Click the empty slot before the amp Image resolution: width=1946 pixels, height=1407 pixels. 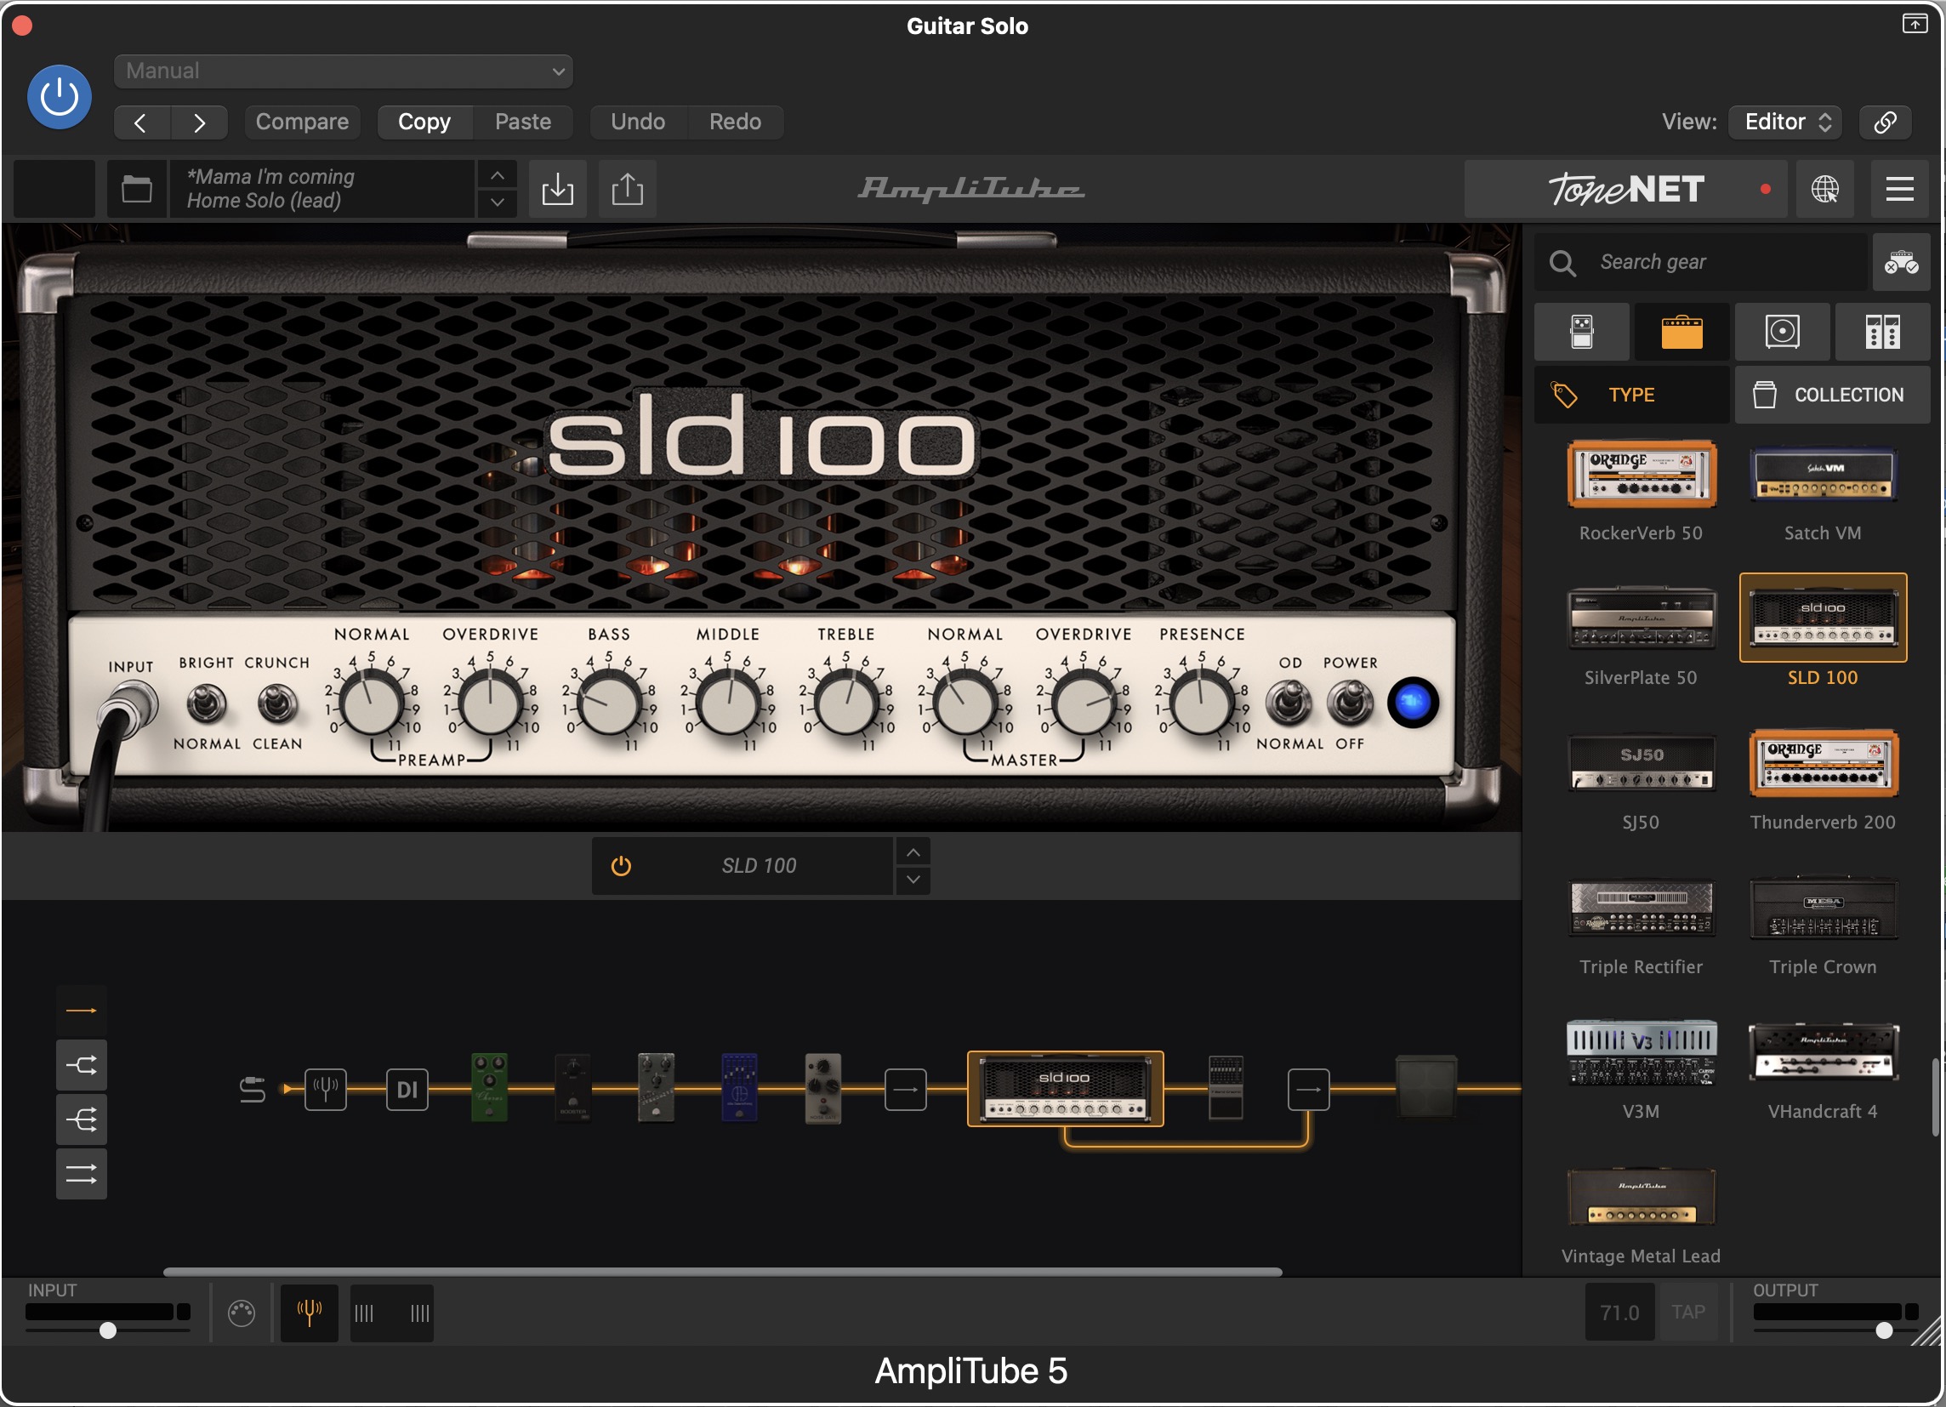[x=905, y=1091]
